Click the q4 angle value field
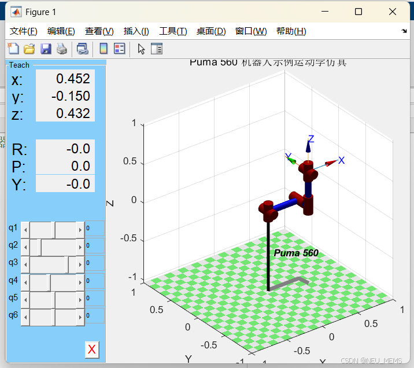Viewport: 414px width, 368px height. [x=95, y=281]
